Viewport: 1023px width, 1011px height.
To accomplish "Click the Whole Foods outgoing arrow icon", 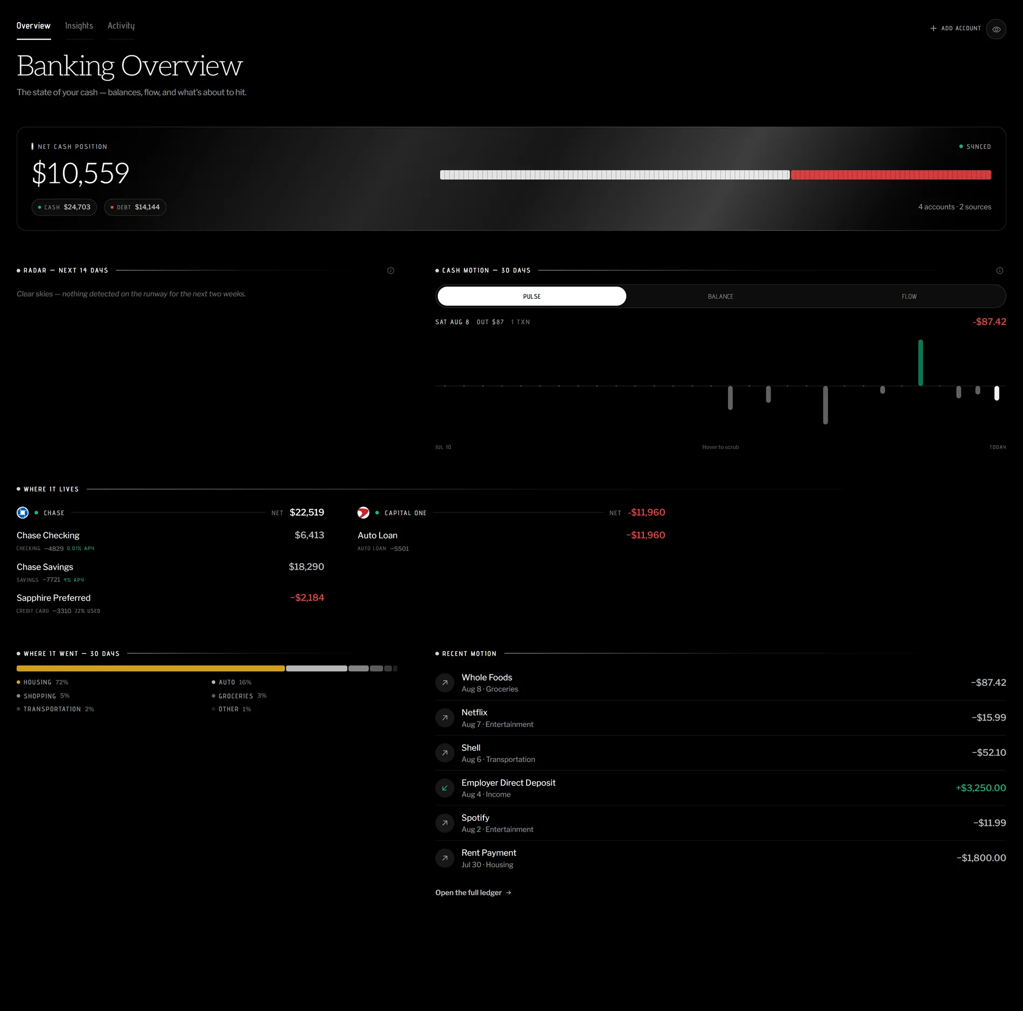I will (x=445, y=683).
